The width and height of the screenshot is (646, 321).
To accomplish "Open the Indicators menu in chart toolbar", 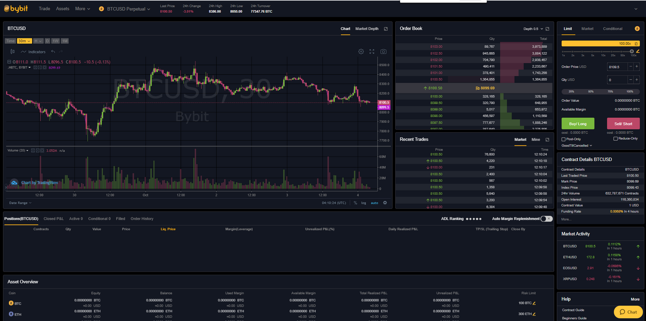I will point(33,52).
